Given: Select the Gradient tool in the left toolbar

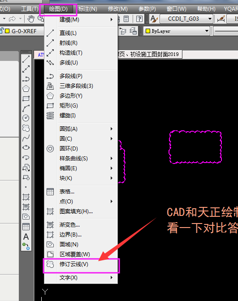Looking at the screenshot, I should pos(26,207).
